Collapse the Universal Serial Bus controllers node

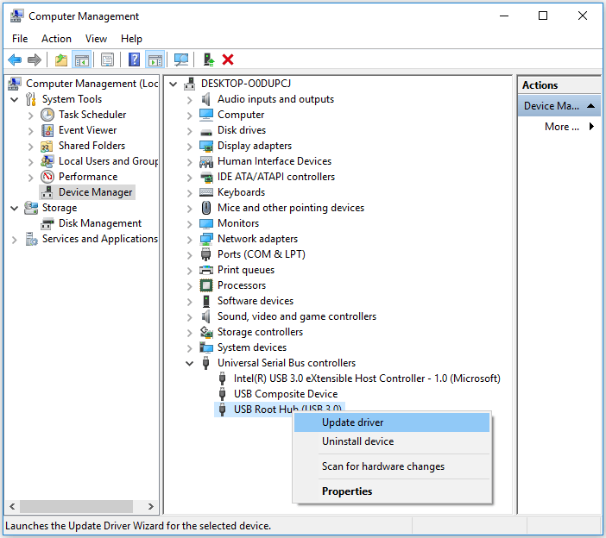click(190, 363)
